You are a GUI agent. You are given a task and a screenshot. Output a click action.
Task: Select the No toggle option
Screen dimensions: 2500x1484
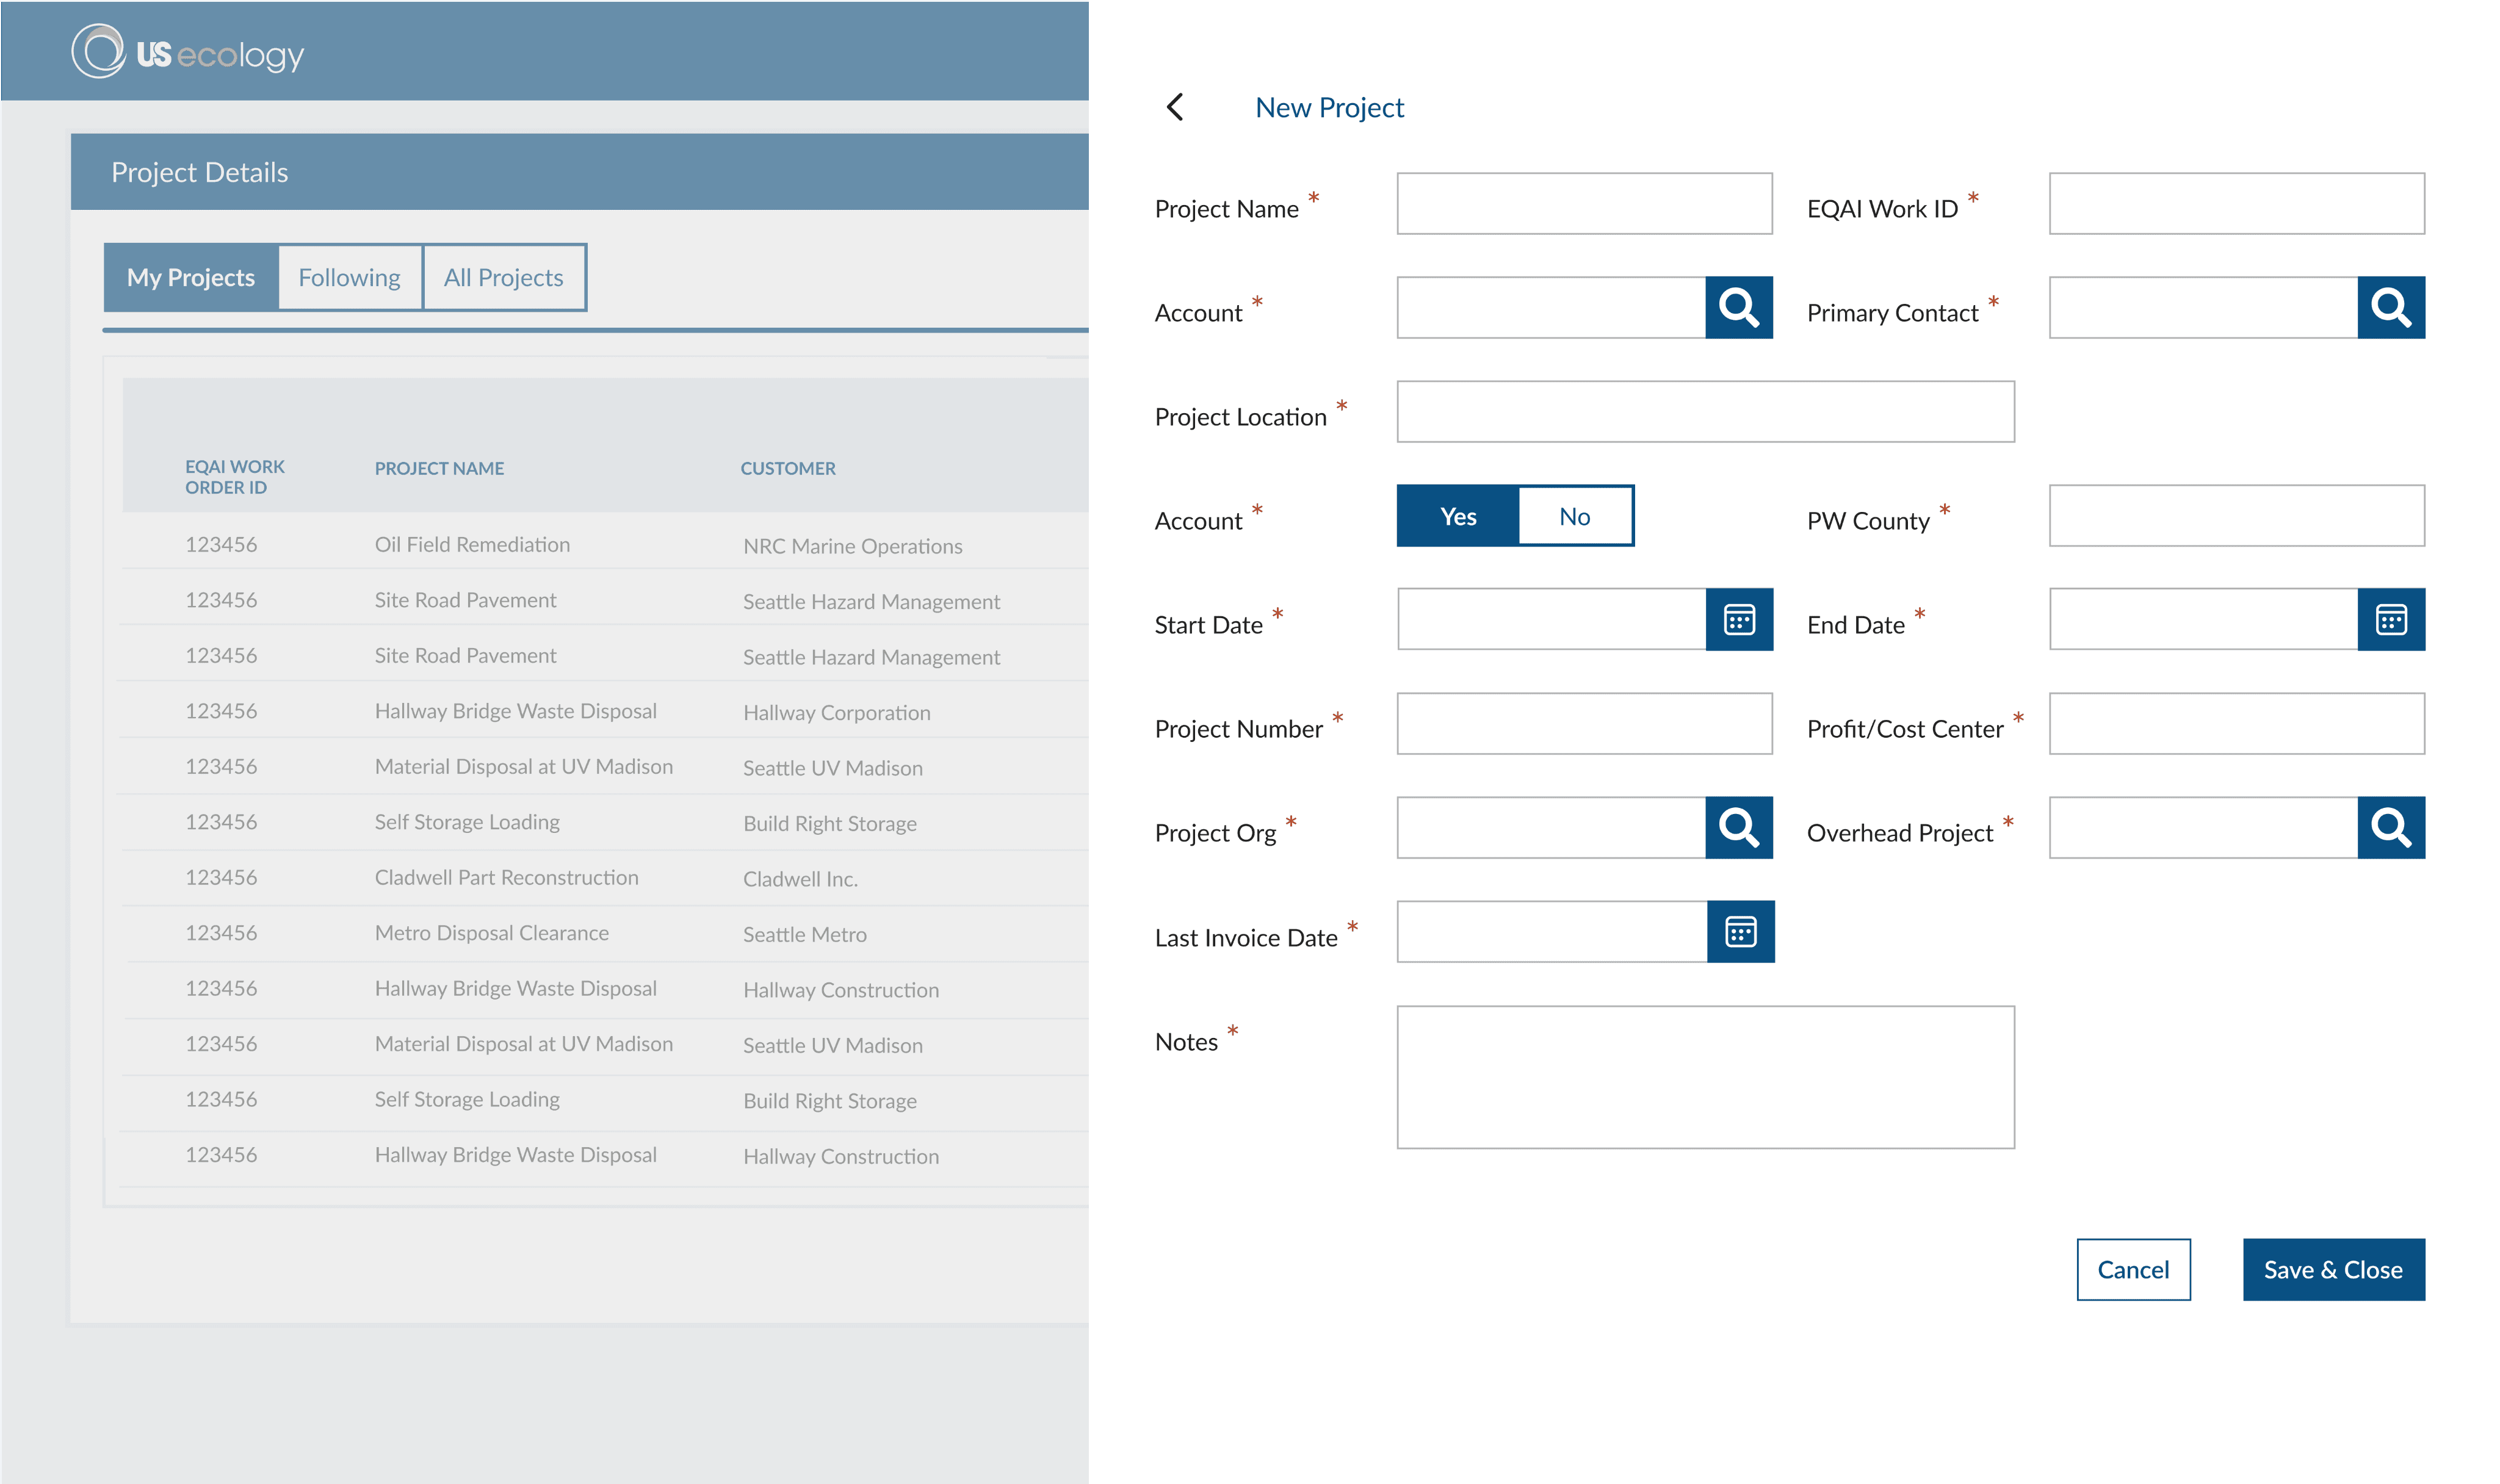(1574, 516)
